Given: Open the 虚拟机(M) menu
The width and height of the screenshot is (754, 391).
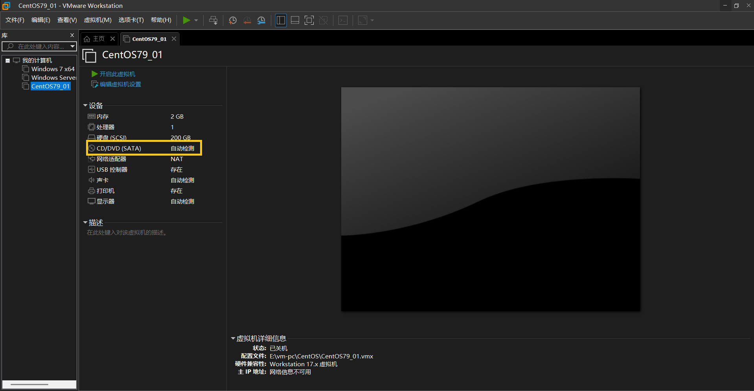Looking at the screenshot, I should [98, 20].
